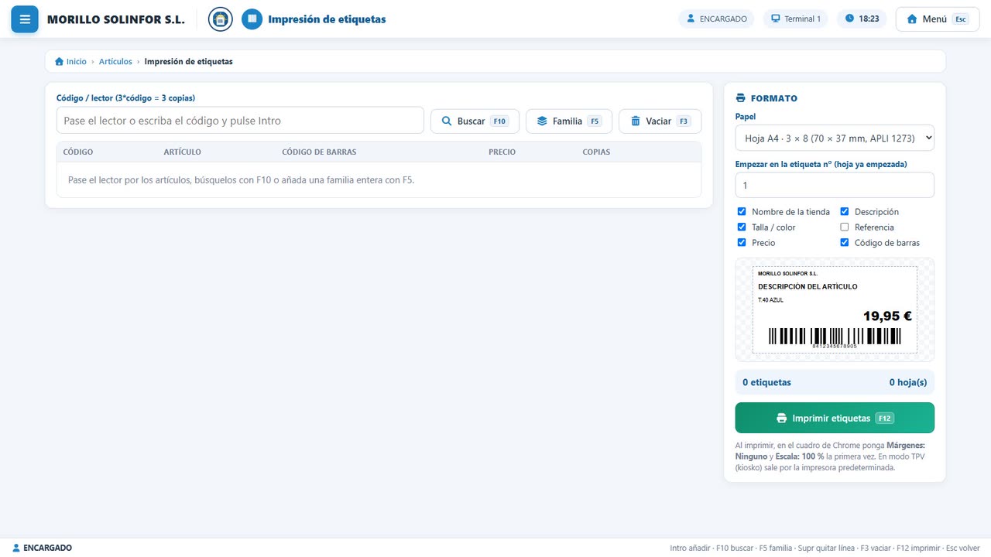Click the '0 hoja(s)' counter text

coord(908,382)
